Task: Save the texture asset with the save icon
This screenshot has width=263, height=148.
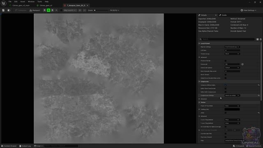Action: pyautogui.click(x=3, y=10)
